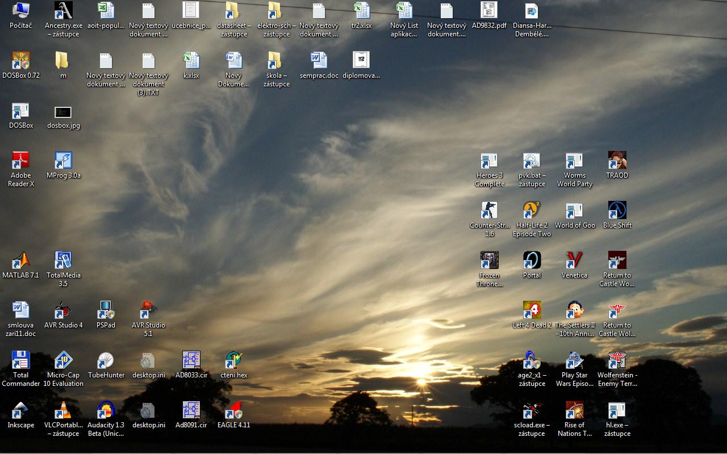Select the Adobe Reader X icon

tap(21, 161)
